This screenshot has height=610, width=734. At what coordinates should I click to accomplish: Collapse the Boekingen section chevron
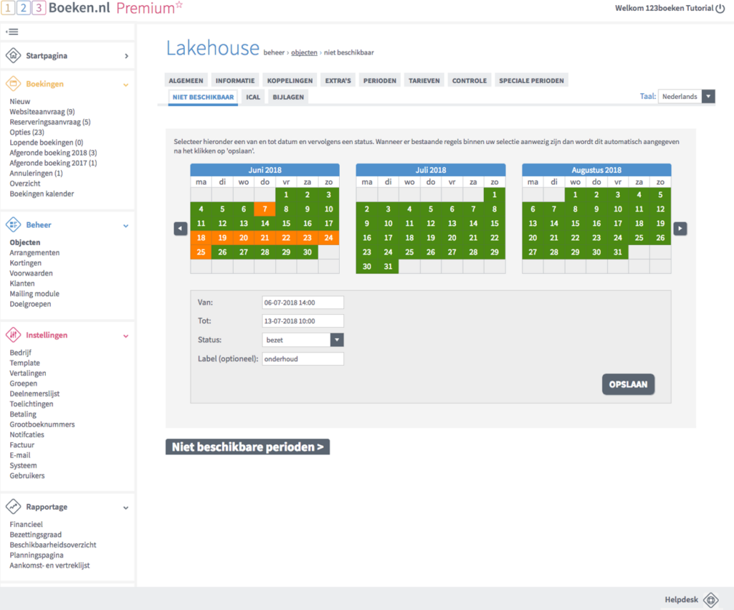125,85
